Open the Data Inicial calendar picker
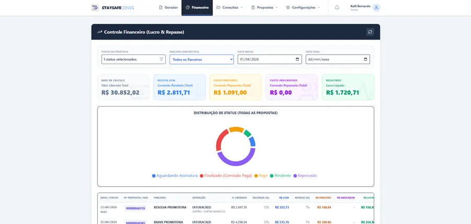This screenshot has width=471, height=224. click(297, 60)
